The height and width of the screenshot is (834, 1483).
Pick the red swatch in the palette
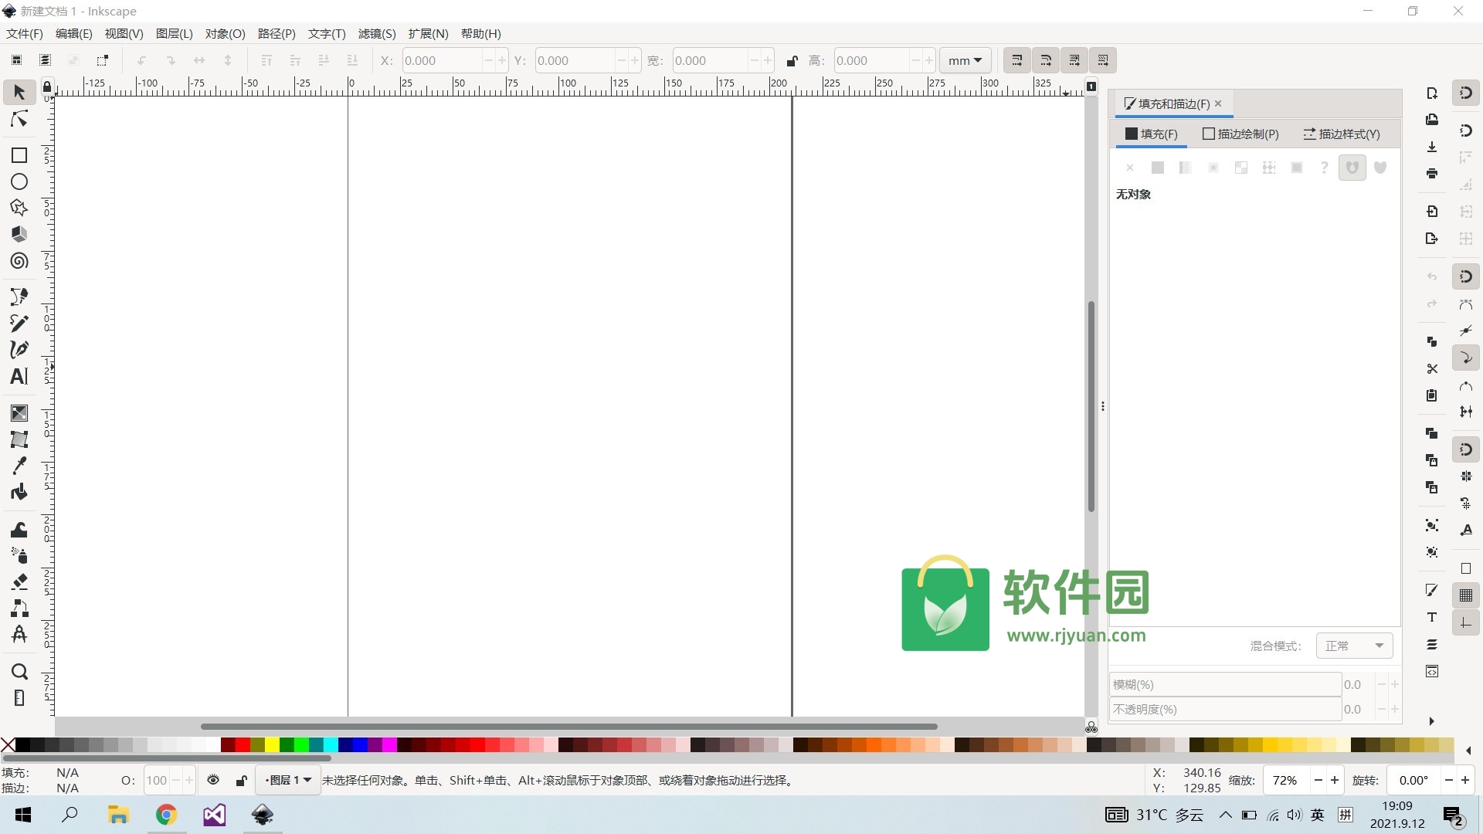click(243, 744)
